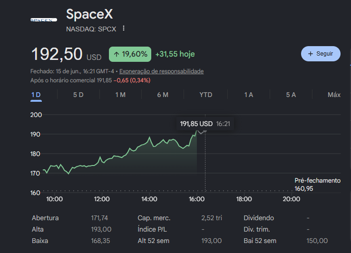Click the +31,55 hoje change text
This screenshot has height=253, width=351.
(x=175, y=54)
